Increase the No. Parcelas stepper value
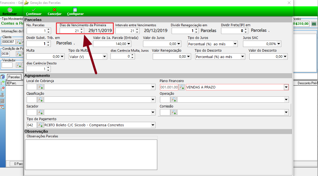 pyautogui.click(x=49, y=30)
